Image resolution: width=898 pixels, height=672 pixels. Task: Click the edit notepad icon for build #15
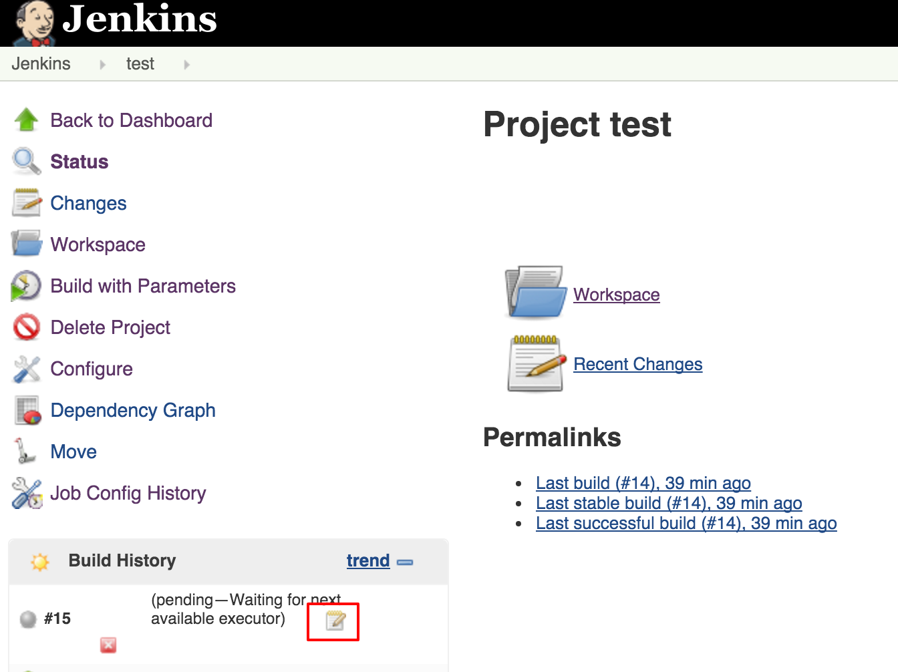click(x=335, y=621)
